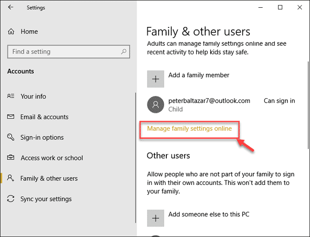This screenshot has height=237, width=310.
Task: Select peterbaltazar7@outlook.com account
Action: coord(209,101)
